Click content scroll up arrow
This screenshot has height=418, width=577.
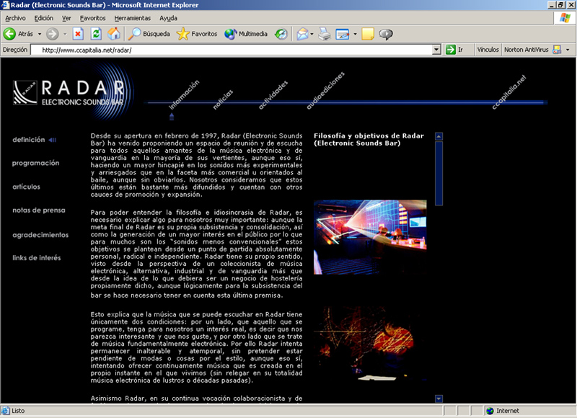coord(439,136)
